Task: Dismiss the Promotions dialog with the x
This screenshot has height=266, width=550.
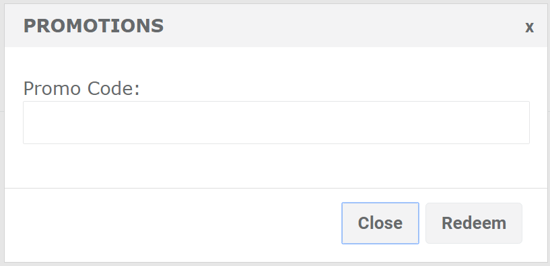Action: 529,28
